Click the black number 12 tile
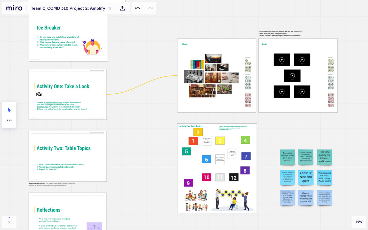The image size is (368, 230). coord(234,177)
